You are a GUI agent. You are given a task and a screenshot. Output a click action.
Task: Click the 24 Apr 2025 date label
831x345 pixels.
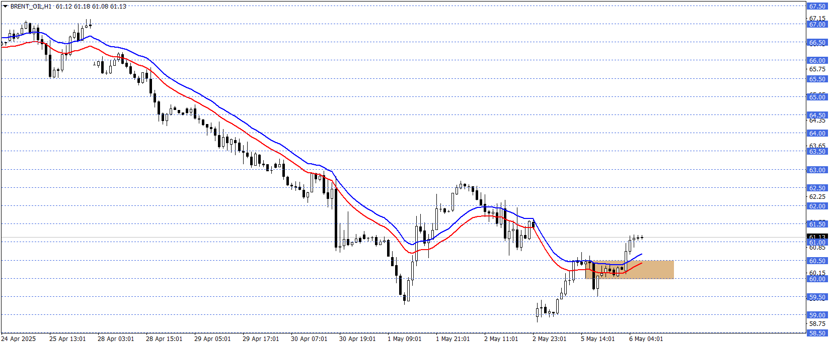19,339
